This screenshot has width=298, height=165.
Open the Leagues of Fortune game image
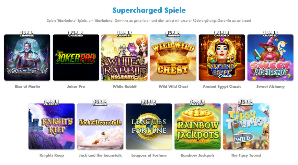click(x=149, y=126)
